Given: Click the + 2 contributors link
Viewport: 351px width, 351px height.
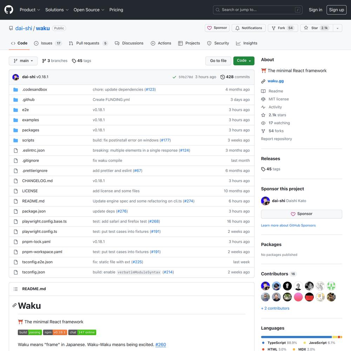Looking at the screenshot, I should pyautogui.click(x=275, y=308).
